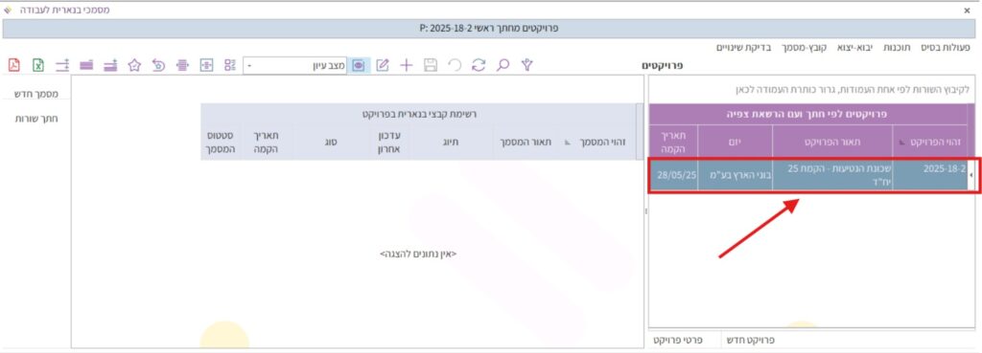Screen dimensions: 982x353
Task: Click the מסמך חדש button
Action: 36,94
